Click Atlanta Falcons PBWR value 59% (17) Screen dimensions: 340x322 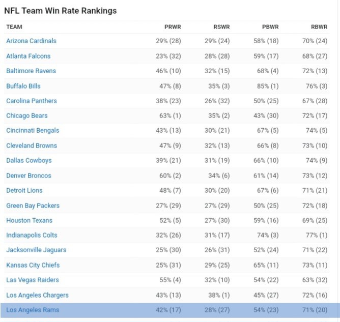(x=266, y=56)
